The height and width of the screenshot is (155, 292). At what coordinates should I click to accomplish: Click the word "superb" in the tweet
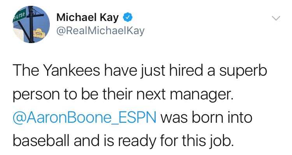point(243,71)
